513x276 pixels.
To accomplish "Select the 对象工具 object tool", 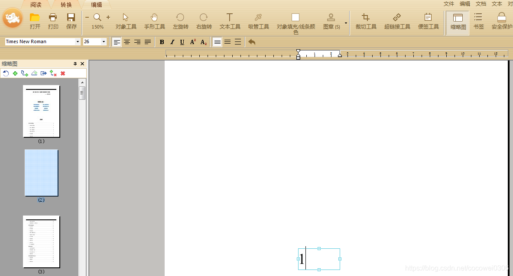I will pos(126,21).
